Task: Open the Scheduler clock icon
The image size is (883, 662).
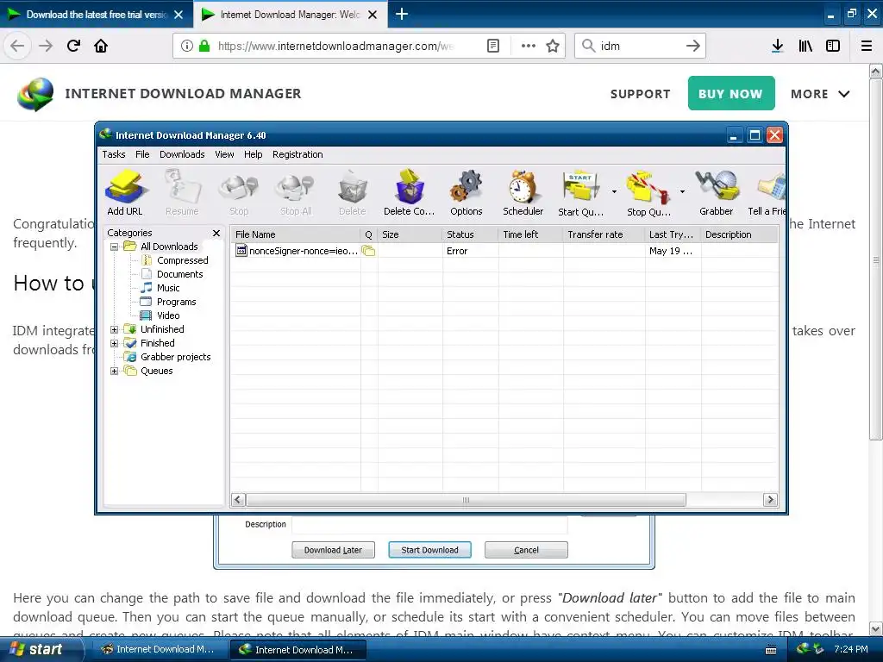Action: 523,192
